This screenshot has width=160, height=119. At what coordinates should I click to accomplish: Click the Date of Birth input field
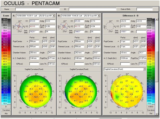click(x=144, y=9)
